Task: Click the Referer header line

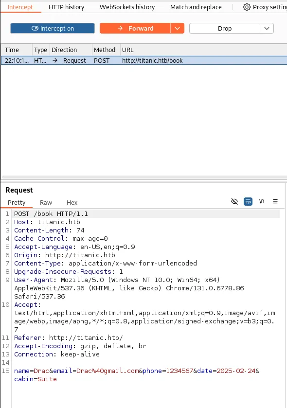Action: tap(69, 338)
